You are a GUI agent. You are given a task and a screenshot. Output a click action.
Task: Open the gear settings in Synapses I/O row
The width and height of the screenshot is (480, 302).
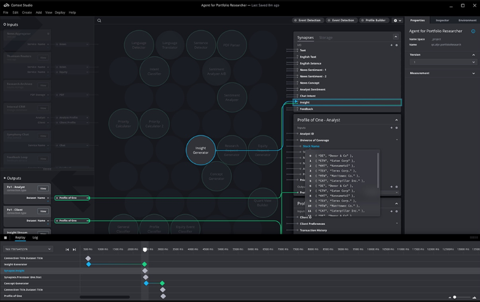(x=396, y=45)
